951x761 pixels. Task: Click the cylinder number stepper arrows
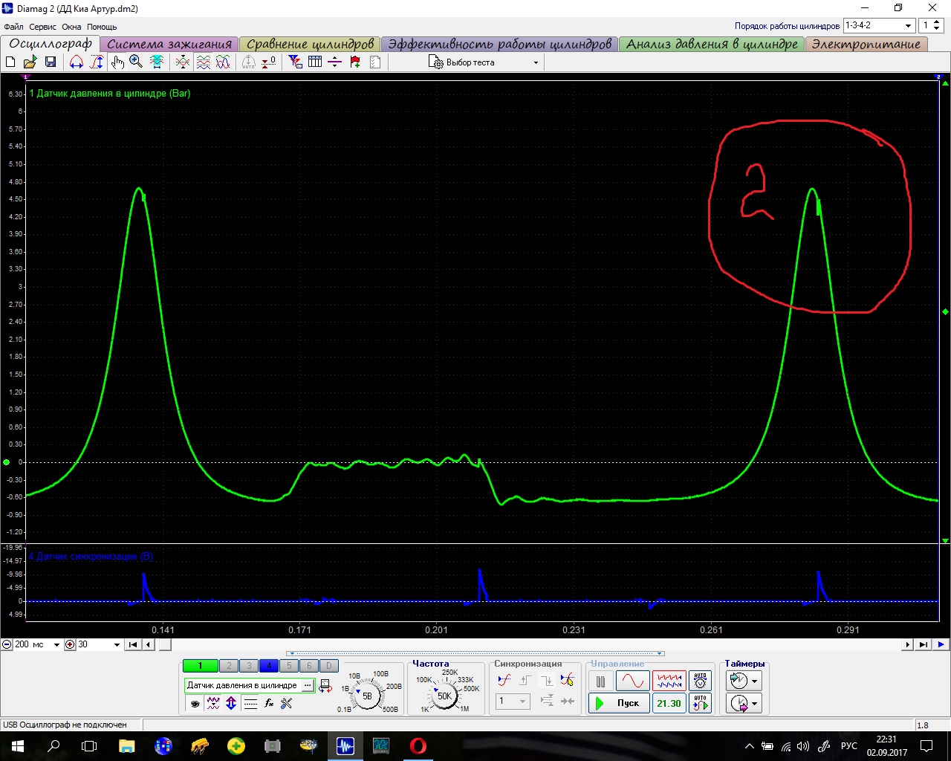tap(938, 25)
